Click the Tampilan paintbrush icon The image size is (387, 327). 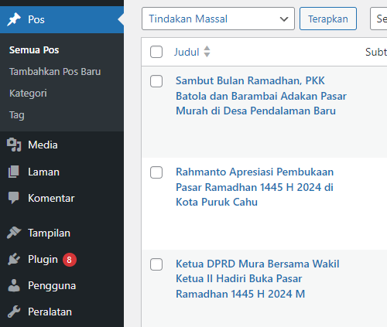(x=14, y=233)
